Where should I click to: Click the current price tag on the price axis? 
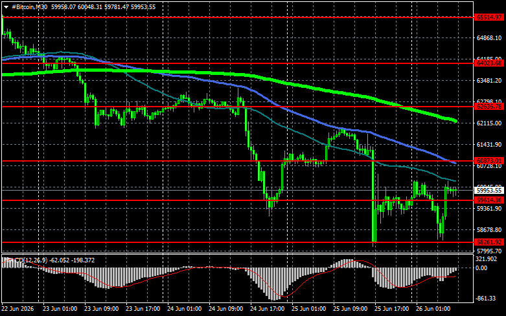tap(489, 191)
